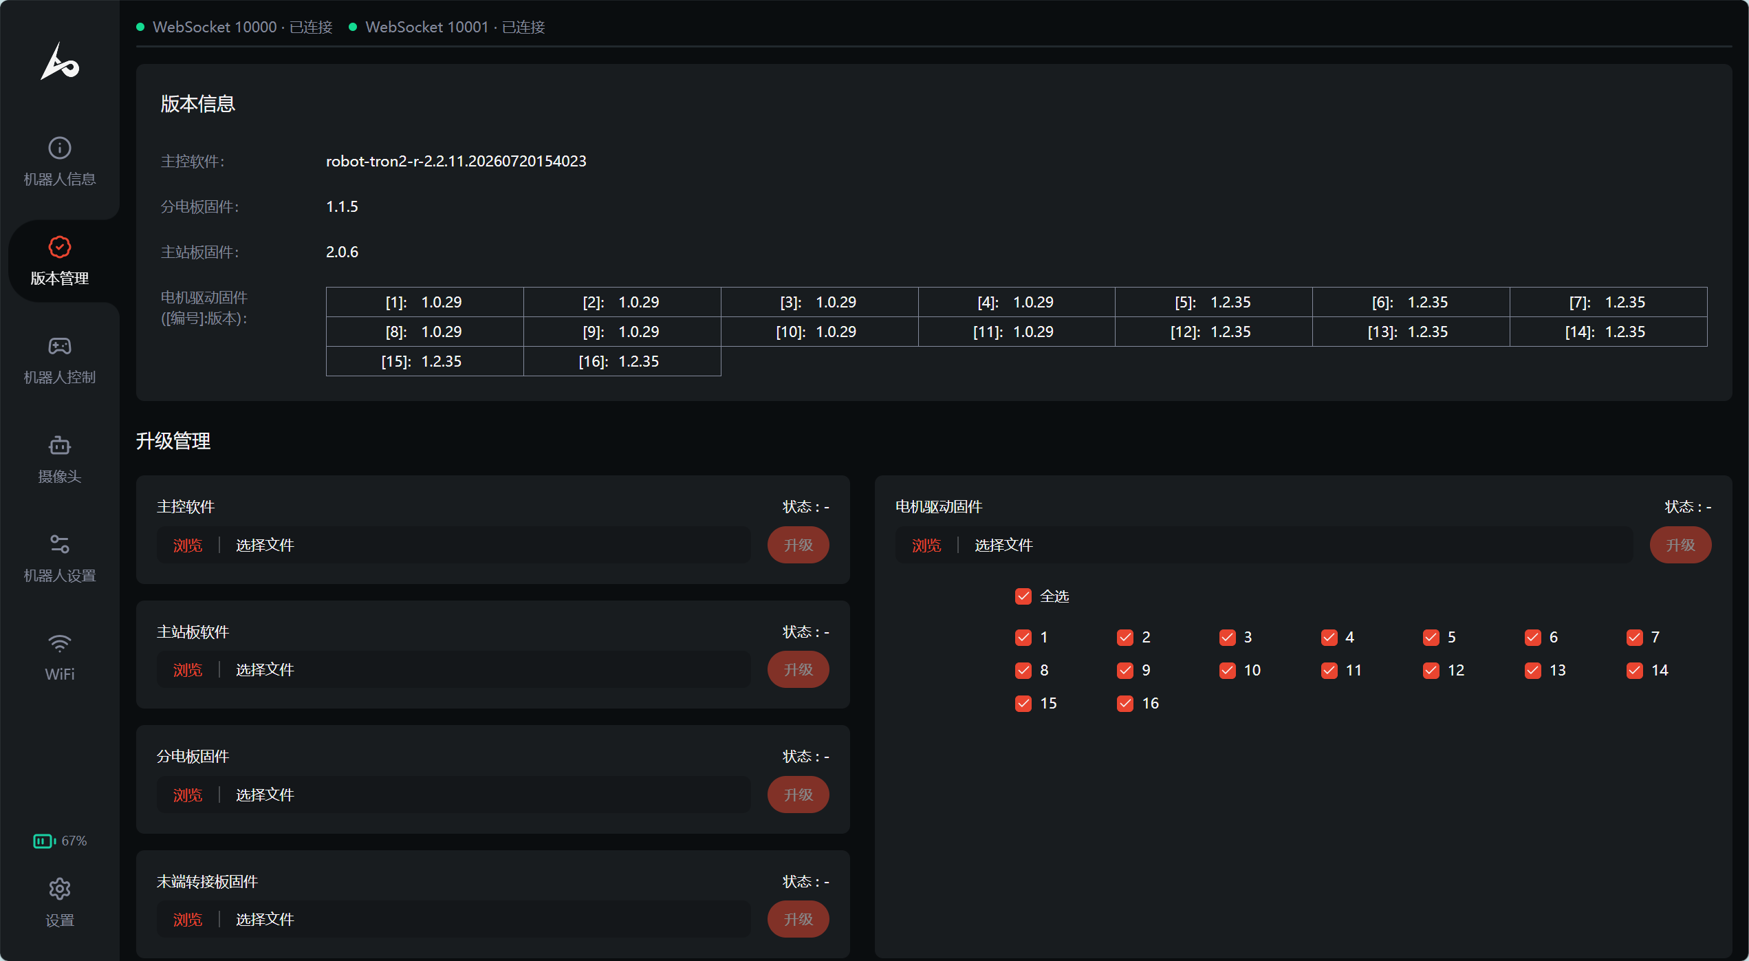Click the 分电板固件 选择文件 file field

(x=454, y=795)
